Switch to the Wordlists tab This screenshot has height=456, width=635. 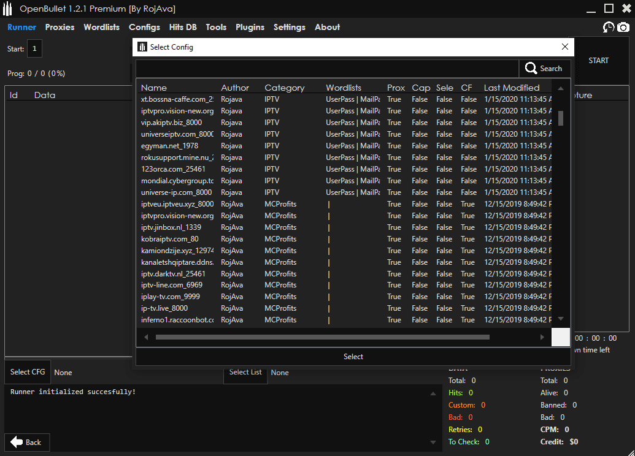coord(101,27)
